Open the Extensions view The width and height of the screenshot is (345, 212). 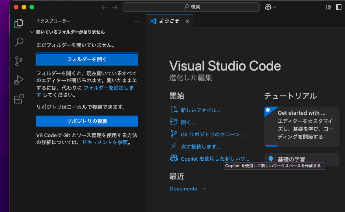click(x=19, y=99)
